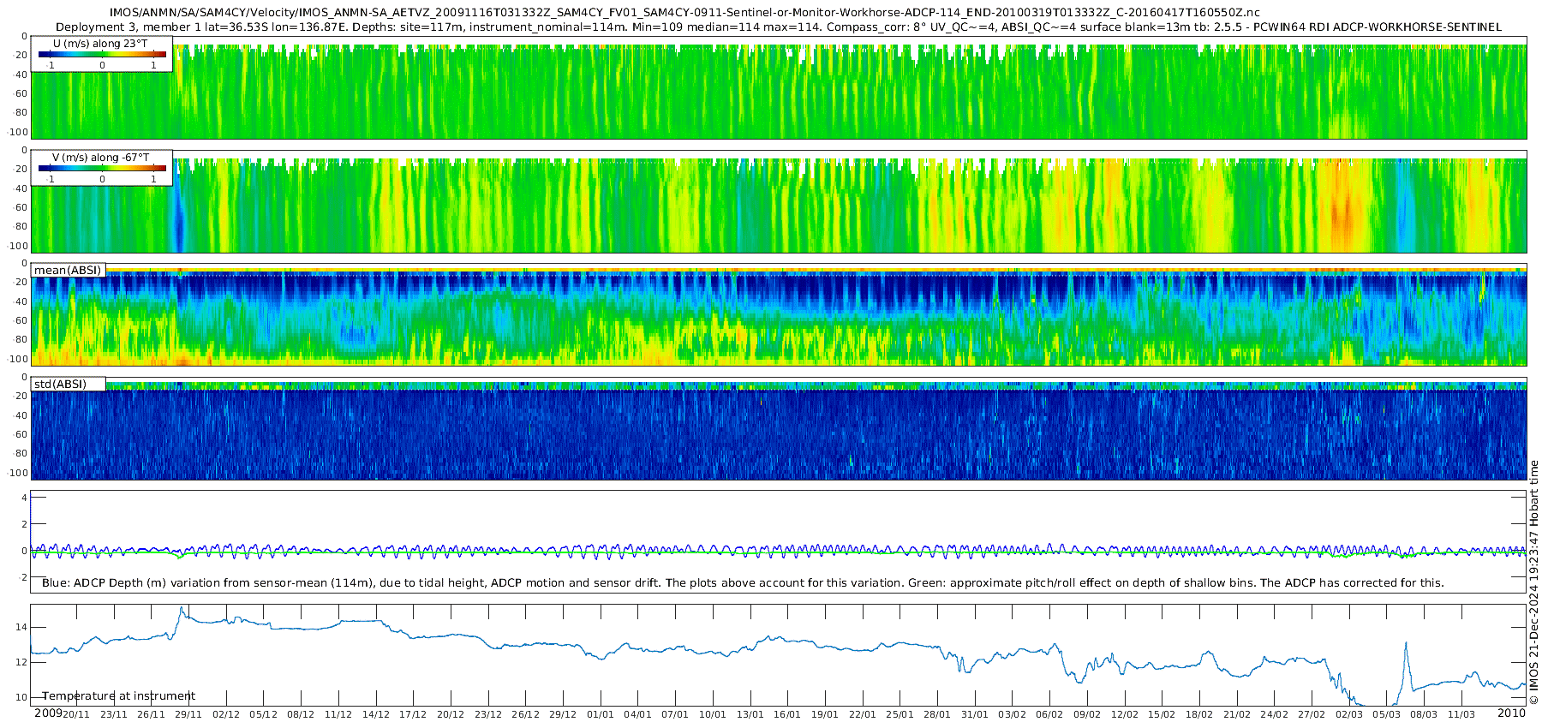Viewport: 1542px width, 728px height.
Task: Click the 2010 year label on time axis
Action: (1511, 713)
